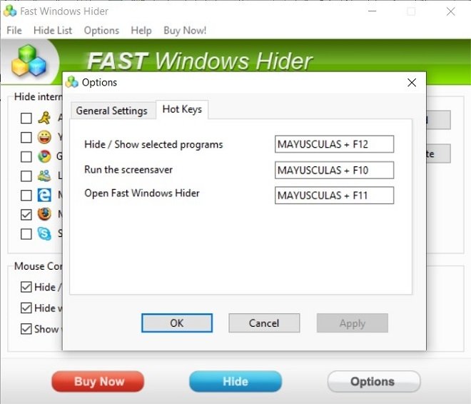Screen dimensions: 471x404
Task: Click the Internet Explorer icon in list
Action: pos(44,195)
